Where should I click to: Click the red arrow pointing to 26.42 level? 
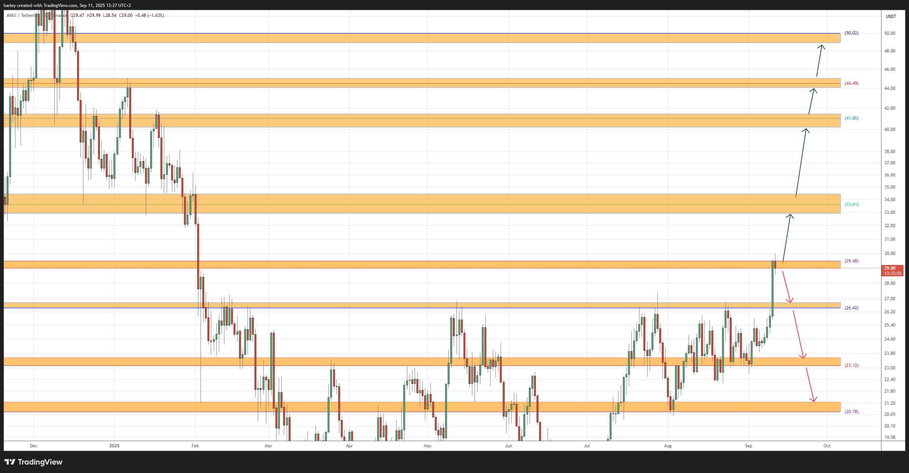[786, 287]
